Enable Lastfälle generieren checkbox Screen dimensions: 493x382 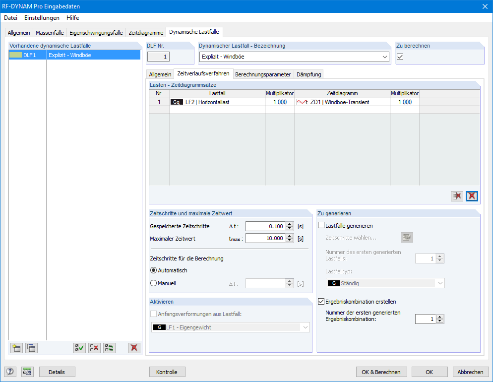tap(321, 225)
